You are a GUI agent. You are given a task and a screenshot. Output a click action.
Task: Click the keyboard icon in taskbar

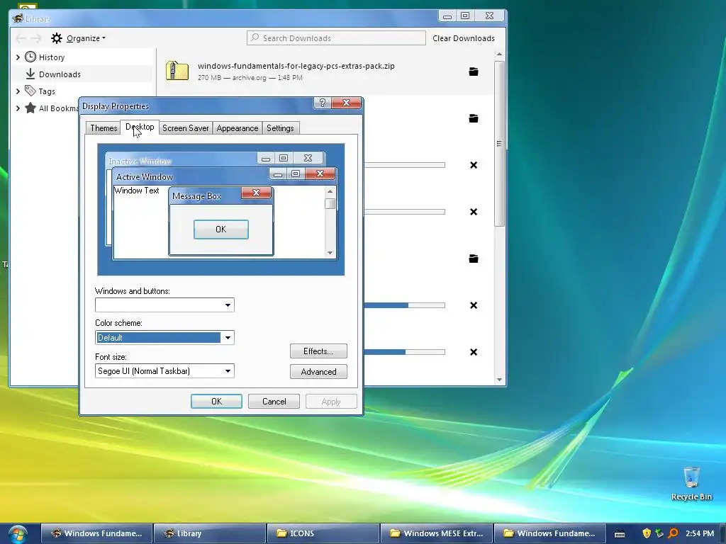pos(620,534)
